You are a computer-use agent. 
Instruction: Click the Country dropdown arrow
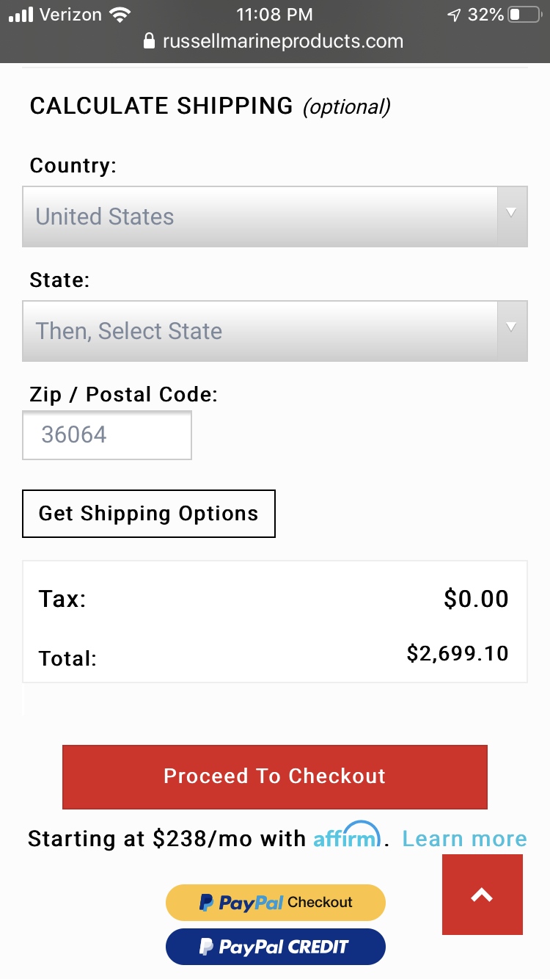[512, 213]
